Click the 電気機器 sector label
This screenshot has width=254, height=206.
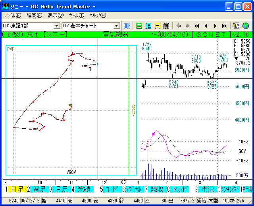[115, 34]
